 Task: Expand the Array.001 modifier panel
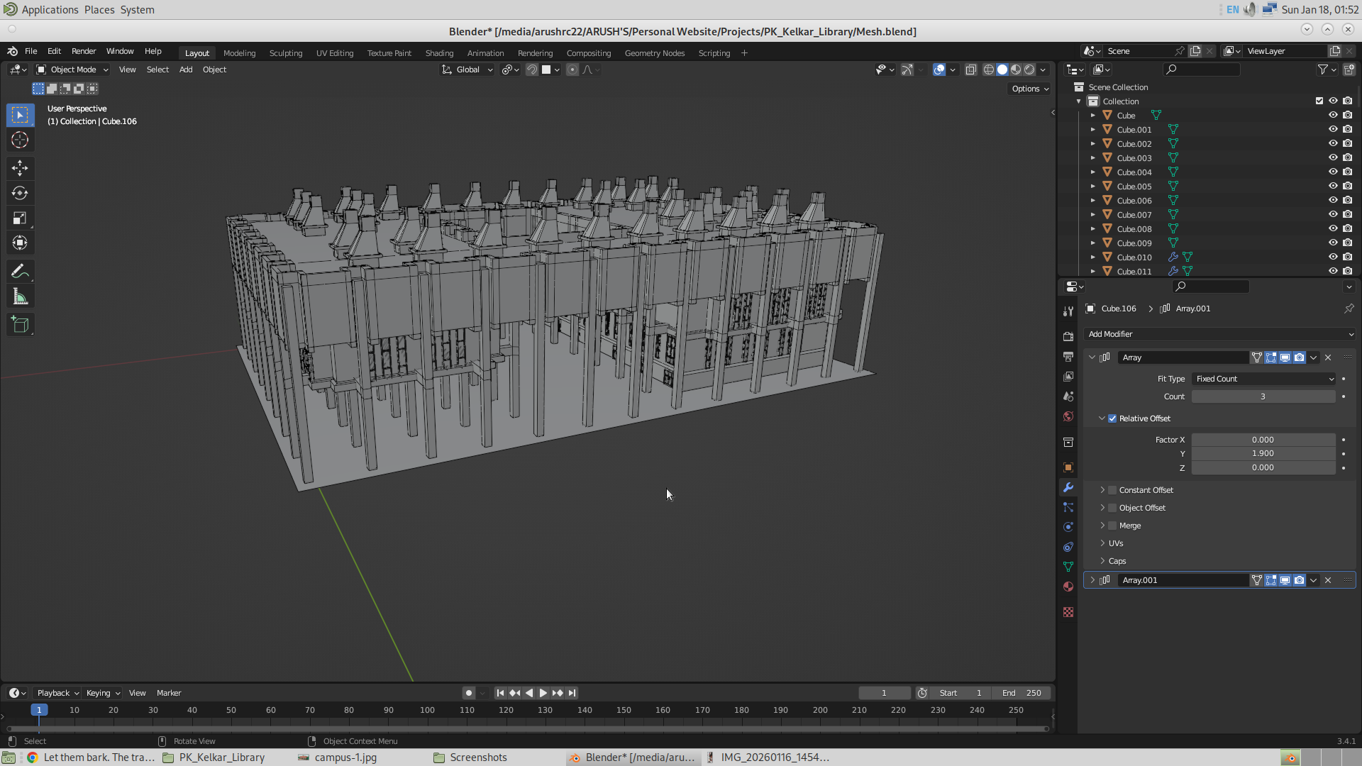[x=1092, y=580]
